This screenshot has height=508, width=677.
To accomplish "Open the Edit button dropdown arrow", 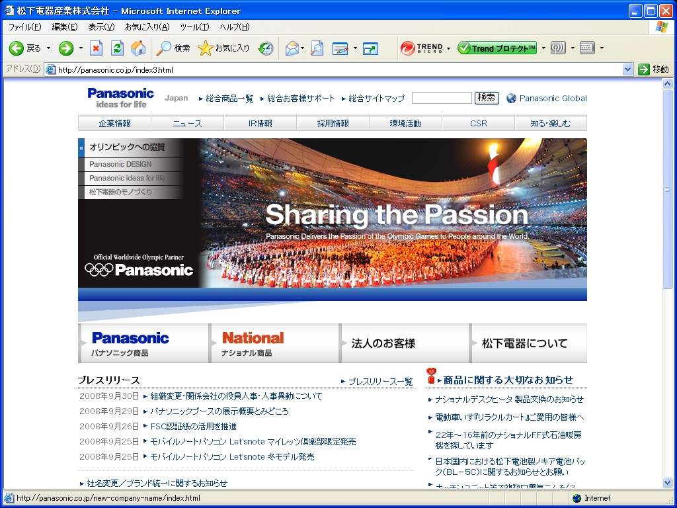I will pos(355,48).
